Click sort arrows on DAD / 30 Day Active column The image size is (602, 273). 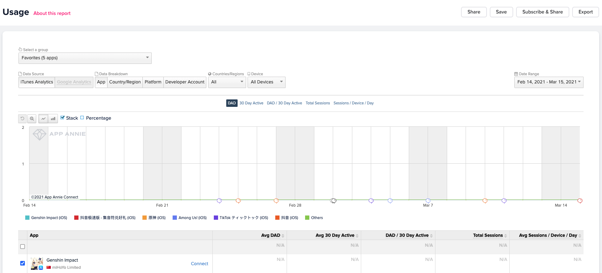pyautogui.click(x=432, y=236)
